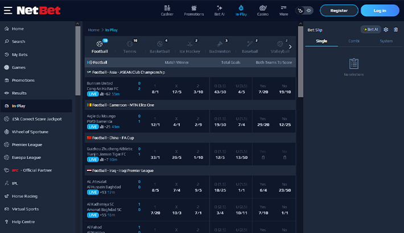Open Bet AI from the top navigation
Image resolution: width=404 pixels, height=233 pixels.
220,11
